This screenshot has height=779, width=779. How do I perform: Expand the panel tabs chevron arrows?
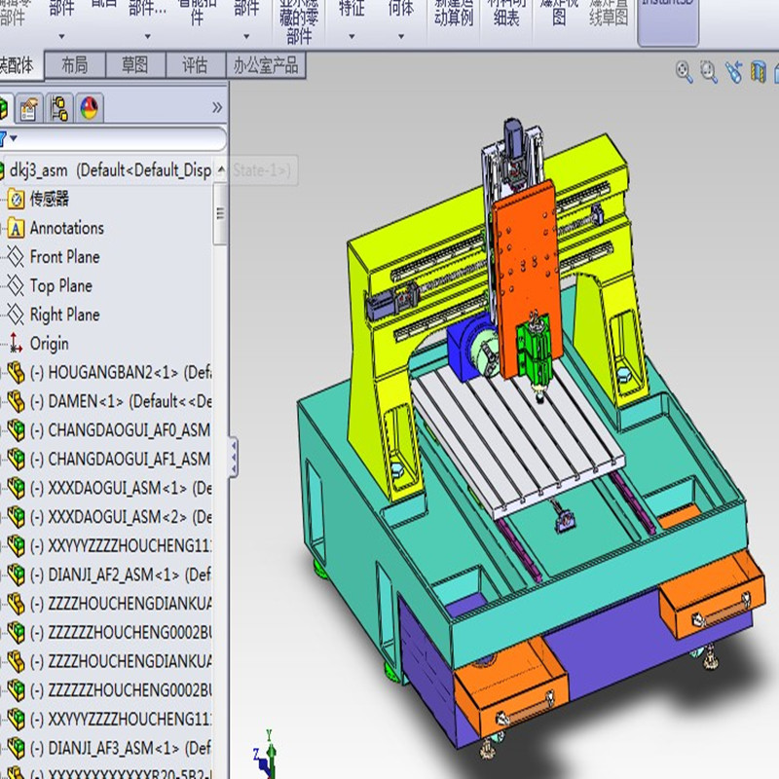point(217,107)
